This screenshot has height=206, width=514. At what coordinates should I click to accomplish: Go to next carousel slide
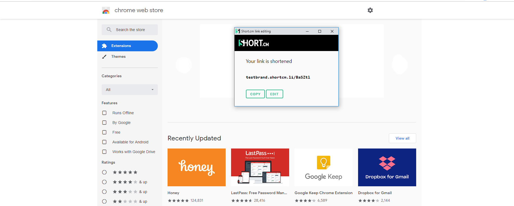(400, 64)
